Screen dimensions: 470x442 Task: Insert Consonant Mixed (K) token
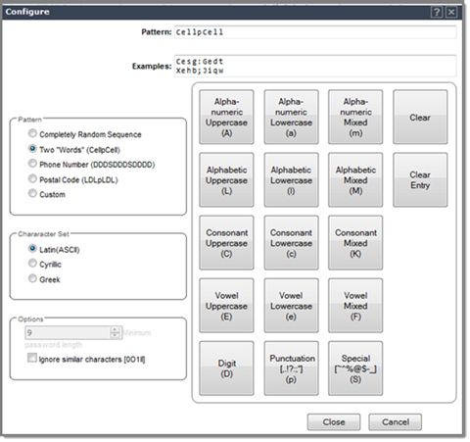coord(355,243)
